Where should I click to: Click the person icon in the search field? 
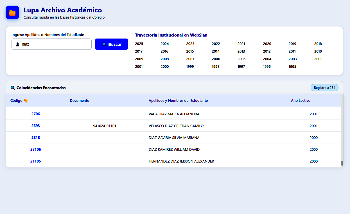[17, 44]
